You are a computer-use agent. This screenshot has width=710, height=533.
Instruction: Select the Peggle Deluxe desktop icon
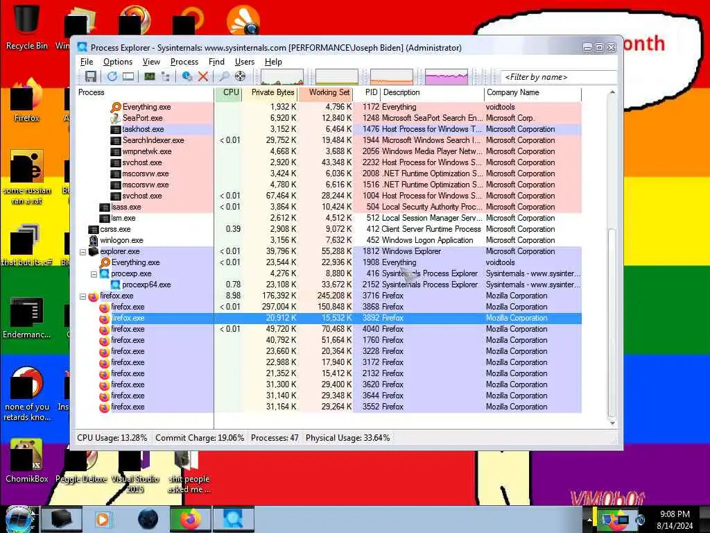click(82, 467)
